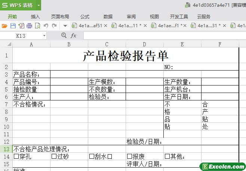
Task: Click the Save floppy disk icon
Action: point(13,26)
